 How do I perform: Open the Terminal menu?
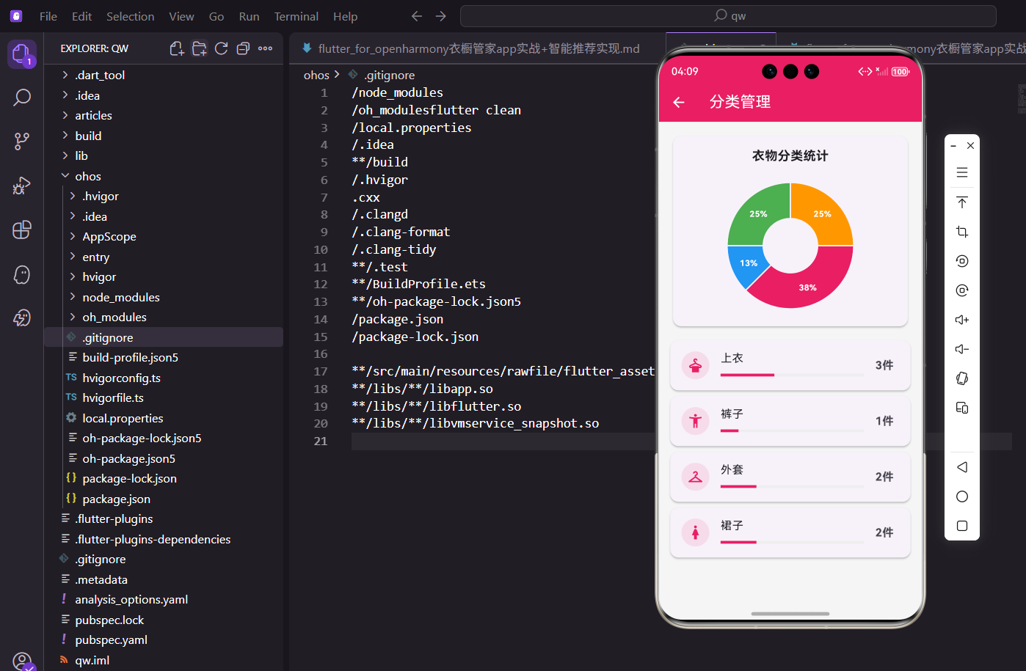pos(296,16)
